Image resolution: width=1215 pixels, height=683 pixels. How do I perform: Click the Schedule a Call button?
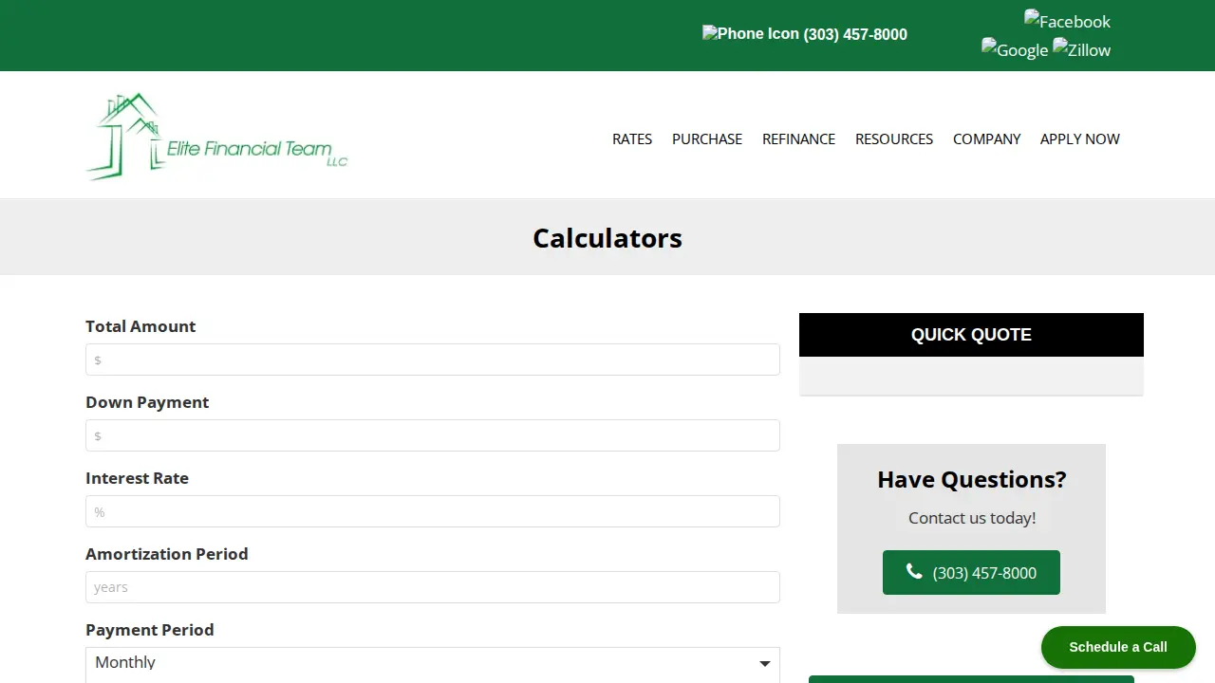point(1118,647)
